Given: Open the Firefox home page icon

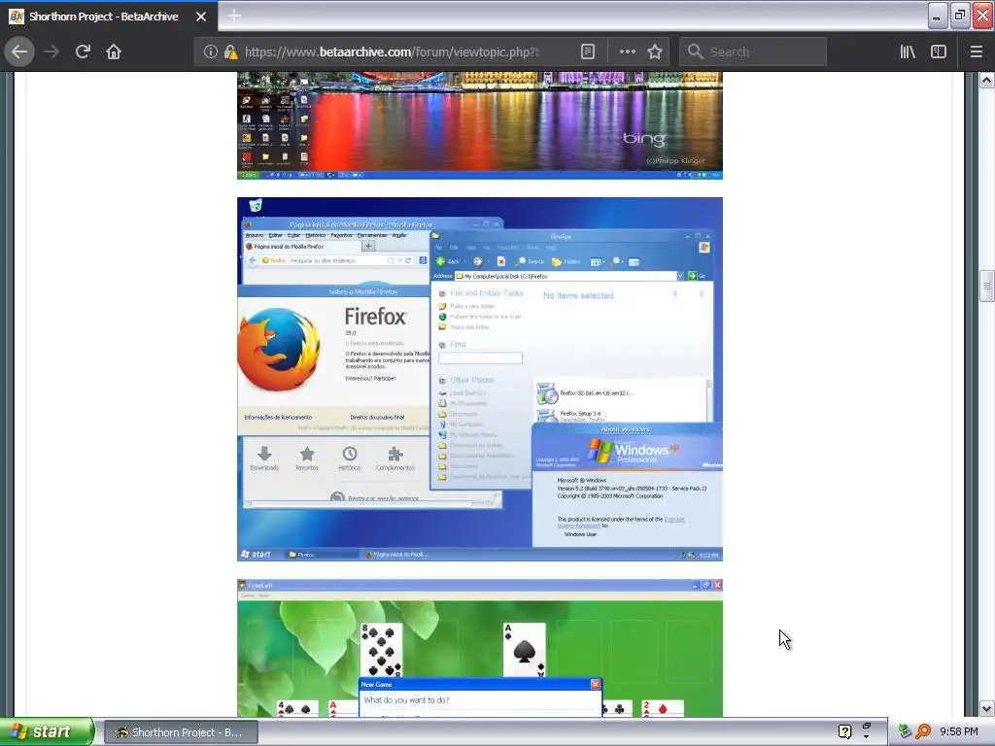Looking at the screenshot, I should 114,52.
